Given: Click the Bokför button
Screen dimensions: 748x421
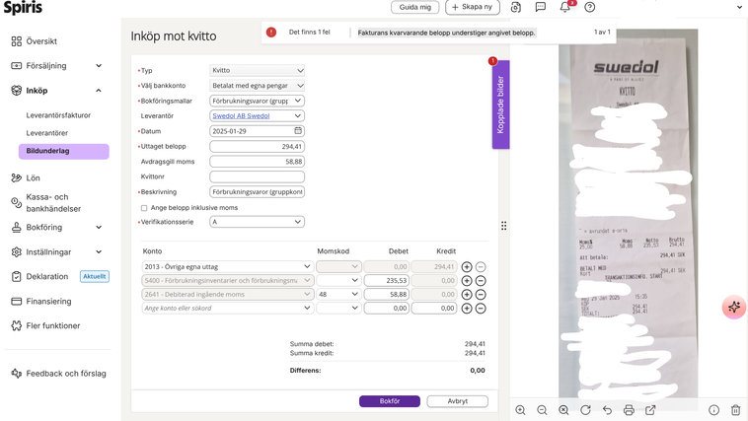Looking at the screenshot, I should coord(390,401).
